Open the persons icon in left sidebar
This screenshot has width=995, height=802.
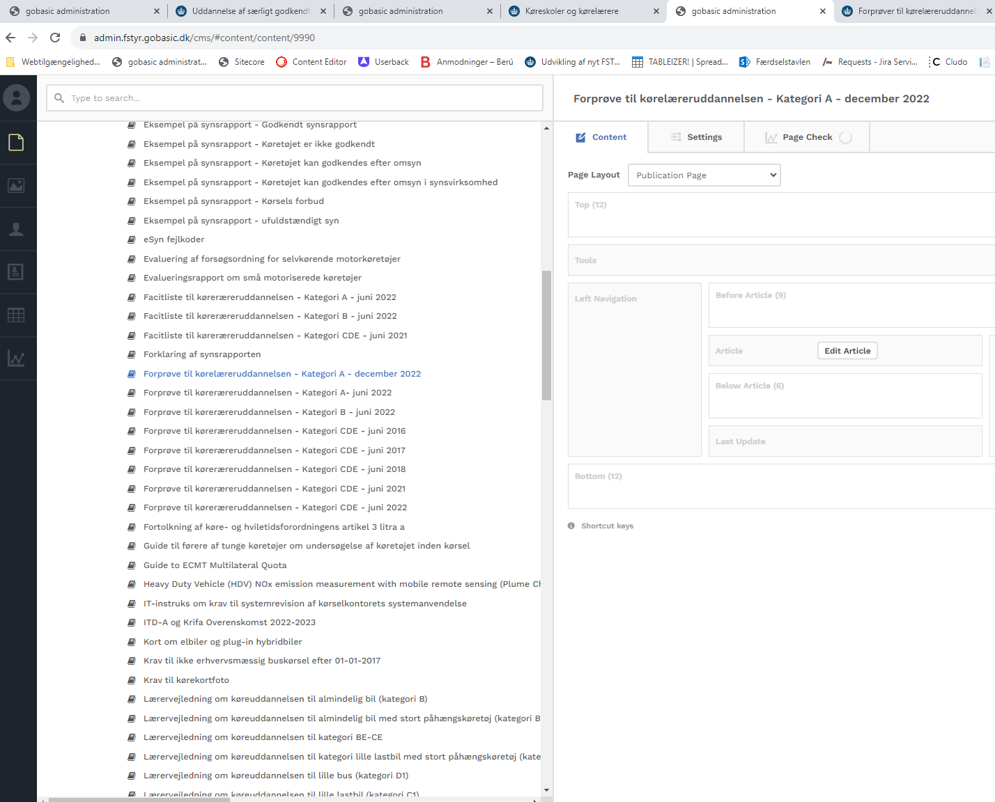coord(16,229)
